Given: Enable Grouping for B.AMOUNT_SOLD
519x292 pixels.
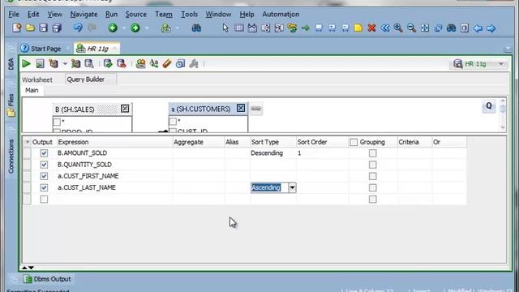Looking at the screenshot, I should 373,153.
